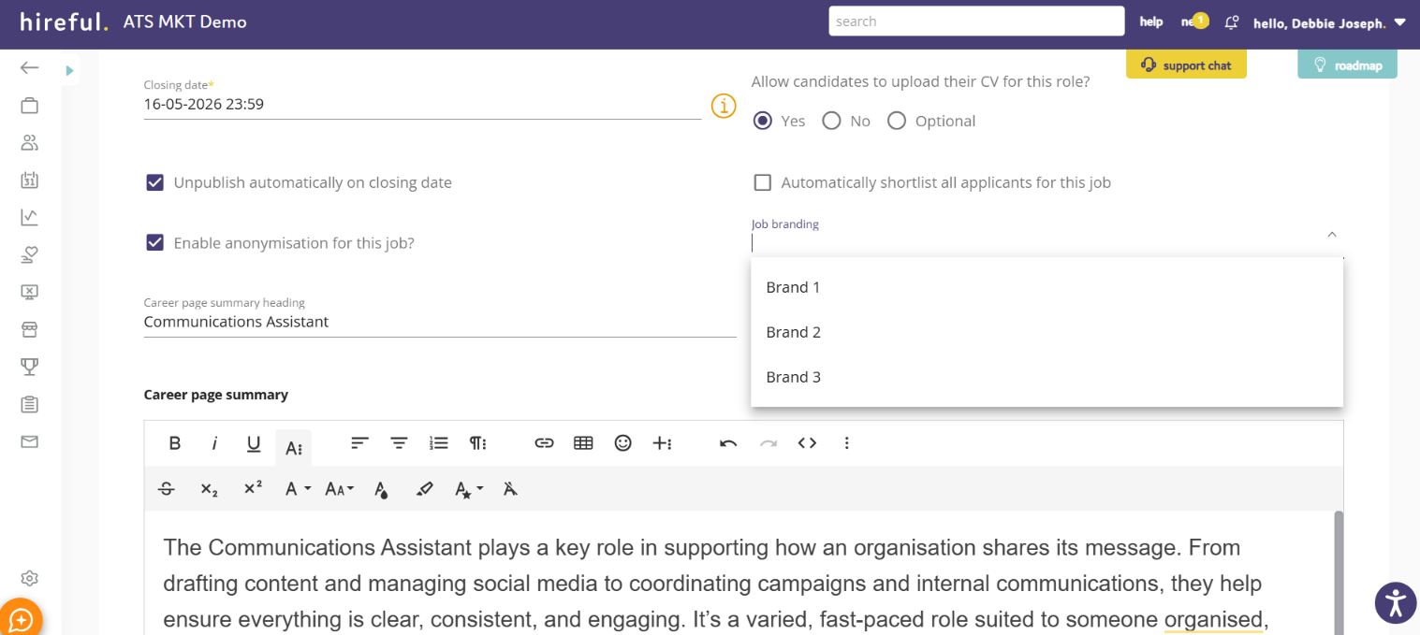The width and height of the screenshot is (1420, 635).
Task: Open the jobs briefcase icon in sidebar
Action: (29, 106)
